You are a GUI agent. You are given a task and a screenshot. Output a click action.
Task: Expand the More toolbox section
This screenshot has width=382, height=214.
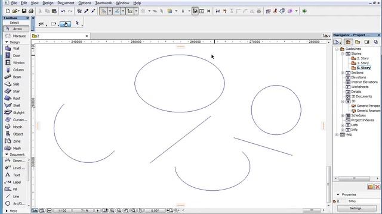coord(7,211)
